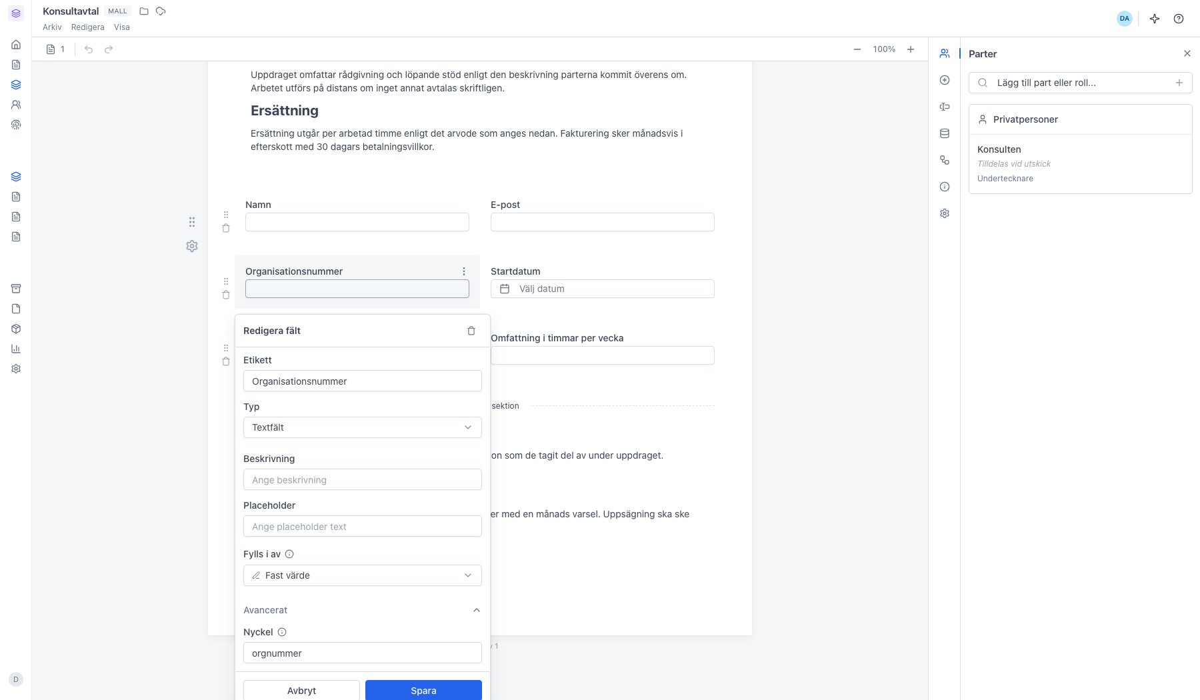Click the Lägg till part eller roll search
This screenshot has width=1200, height=700.
(x=1080, y=83)
